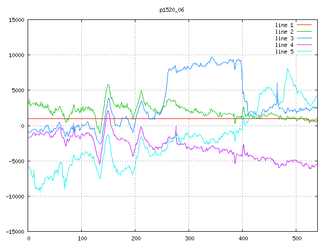Image resolution: width=327 pixels, height=245 pixels.
Task: Click the -15000 y-axis tick label
Action: tap(14, 232)
